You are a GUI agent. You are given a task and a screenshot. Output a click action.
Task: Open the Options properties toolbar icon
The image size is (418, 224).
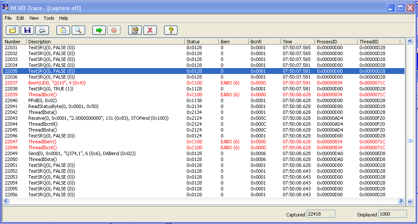pos(135,30)
